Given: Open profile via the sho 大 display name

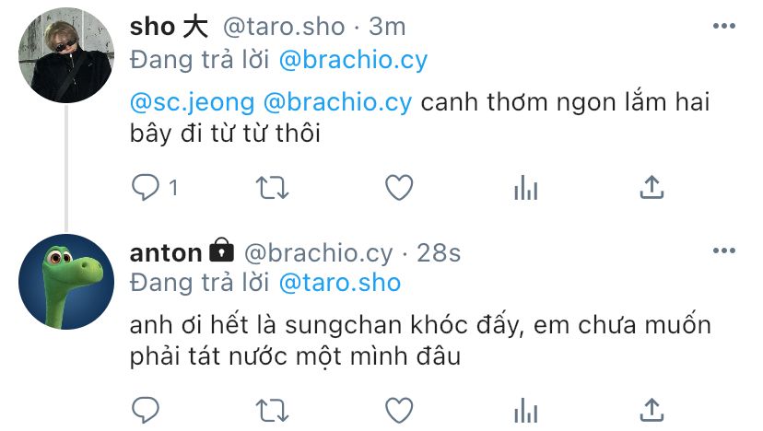Looking at the screenshot, I should coord(169,26).
